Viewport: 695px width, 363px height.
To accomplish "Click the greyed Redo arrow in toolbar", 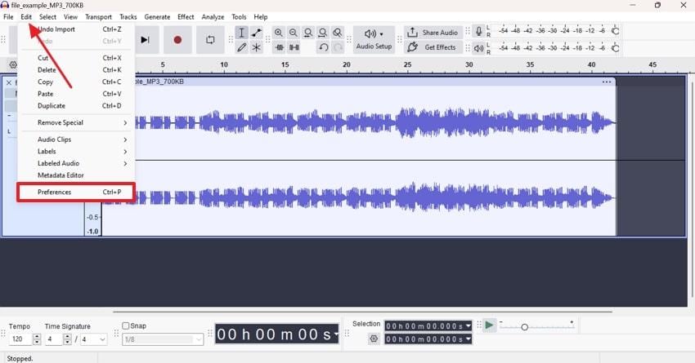I will (338, 47).
